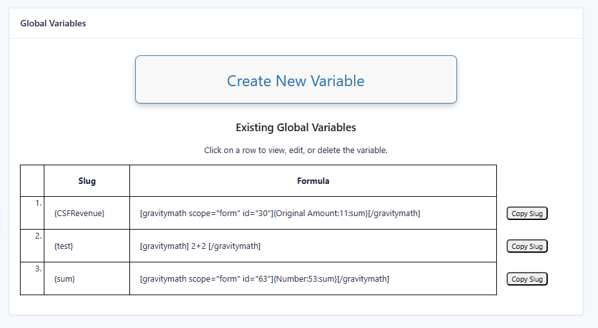Click the formula with form id="30"
Viewport: 598px width, 328px height.
click(280, 214)
